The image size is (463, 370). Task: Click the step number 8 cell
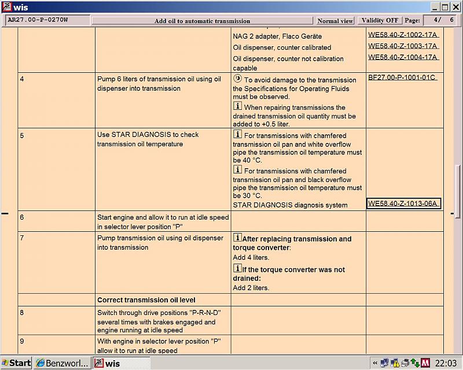click(56, 320)
